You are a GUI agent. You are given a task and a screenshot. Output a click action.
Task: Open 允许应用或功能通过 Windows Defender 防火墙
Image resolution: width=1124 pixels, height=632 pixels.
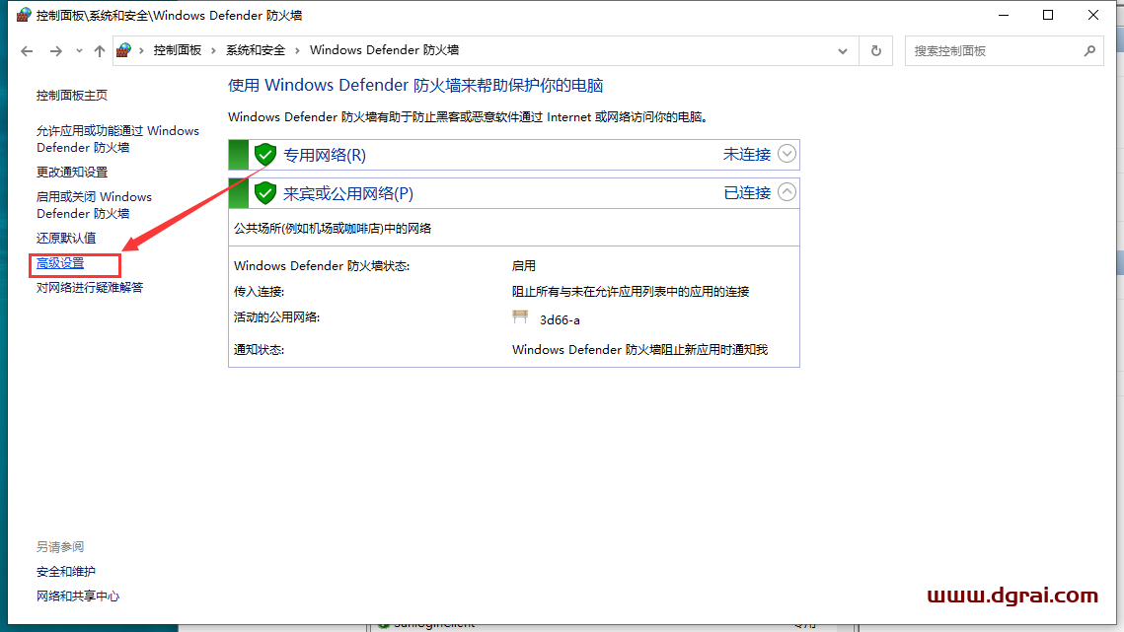pyautogui.click(x=117, y=139)
